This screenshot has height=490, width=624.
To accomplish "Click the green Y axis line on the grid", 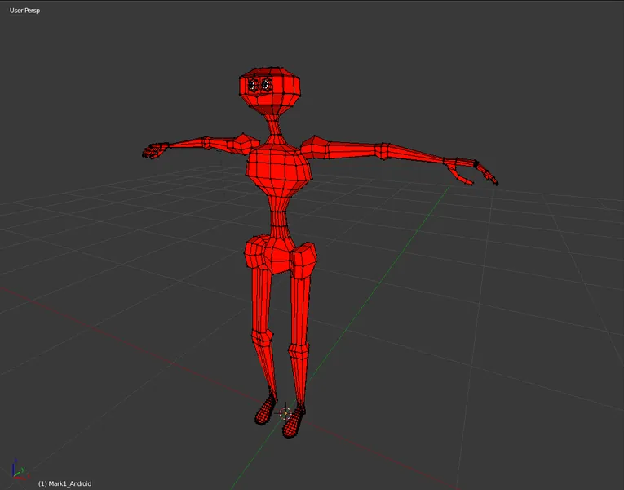I will [382, 278].
